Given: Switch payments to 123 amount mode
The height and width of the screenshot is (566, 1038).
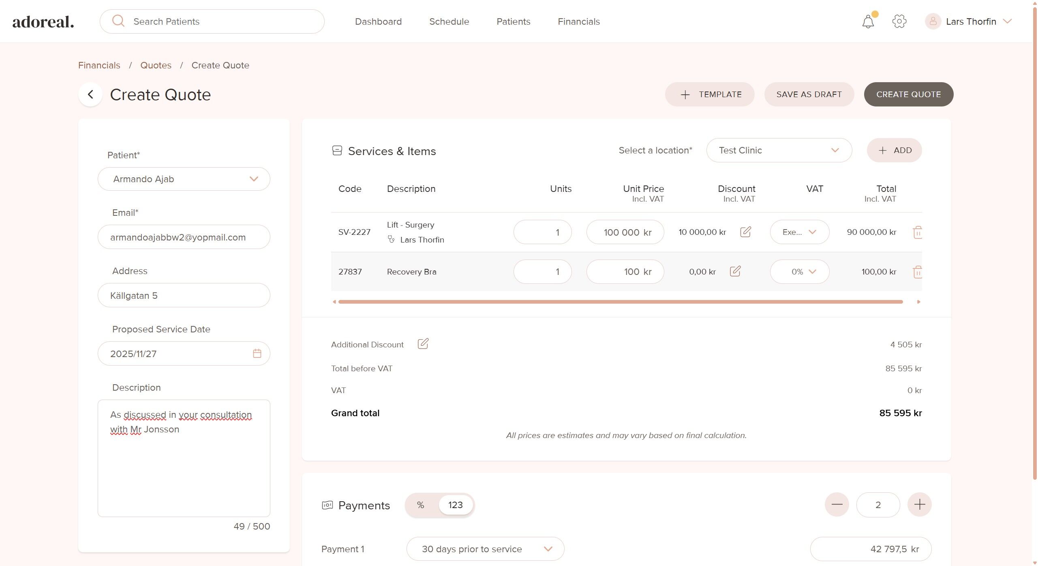Looking at the screenshot, I should coord(455,505).
